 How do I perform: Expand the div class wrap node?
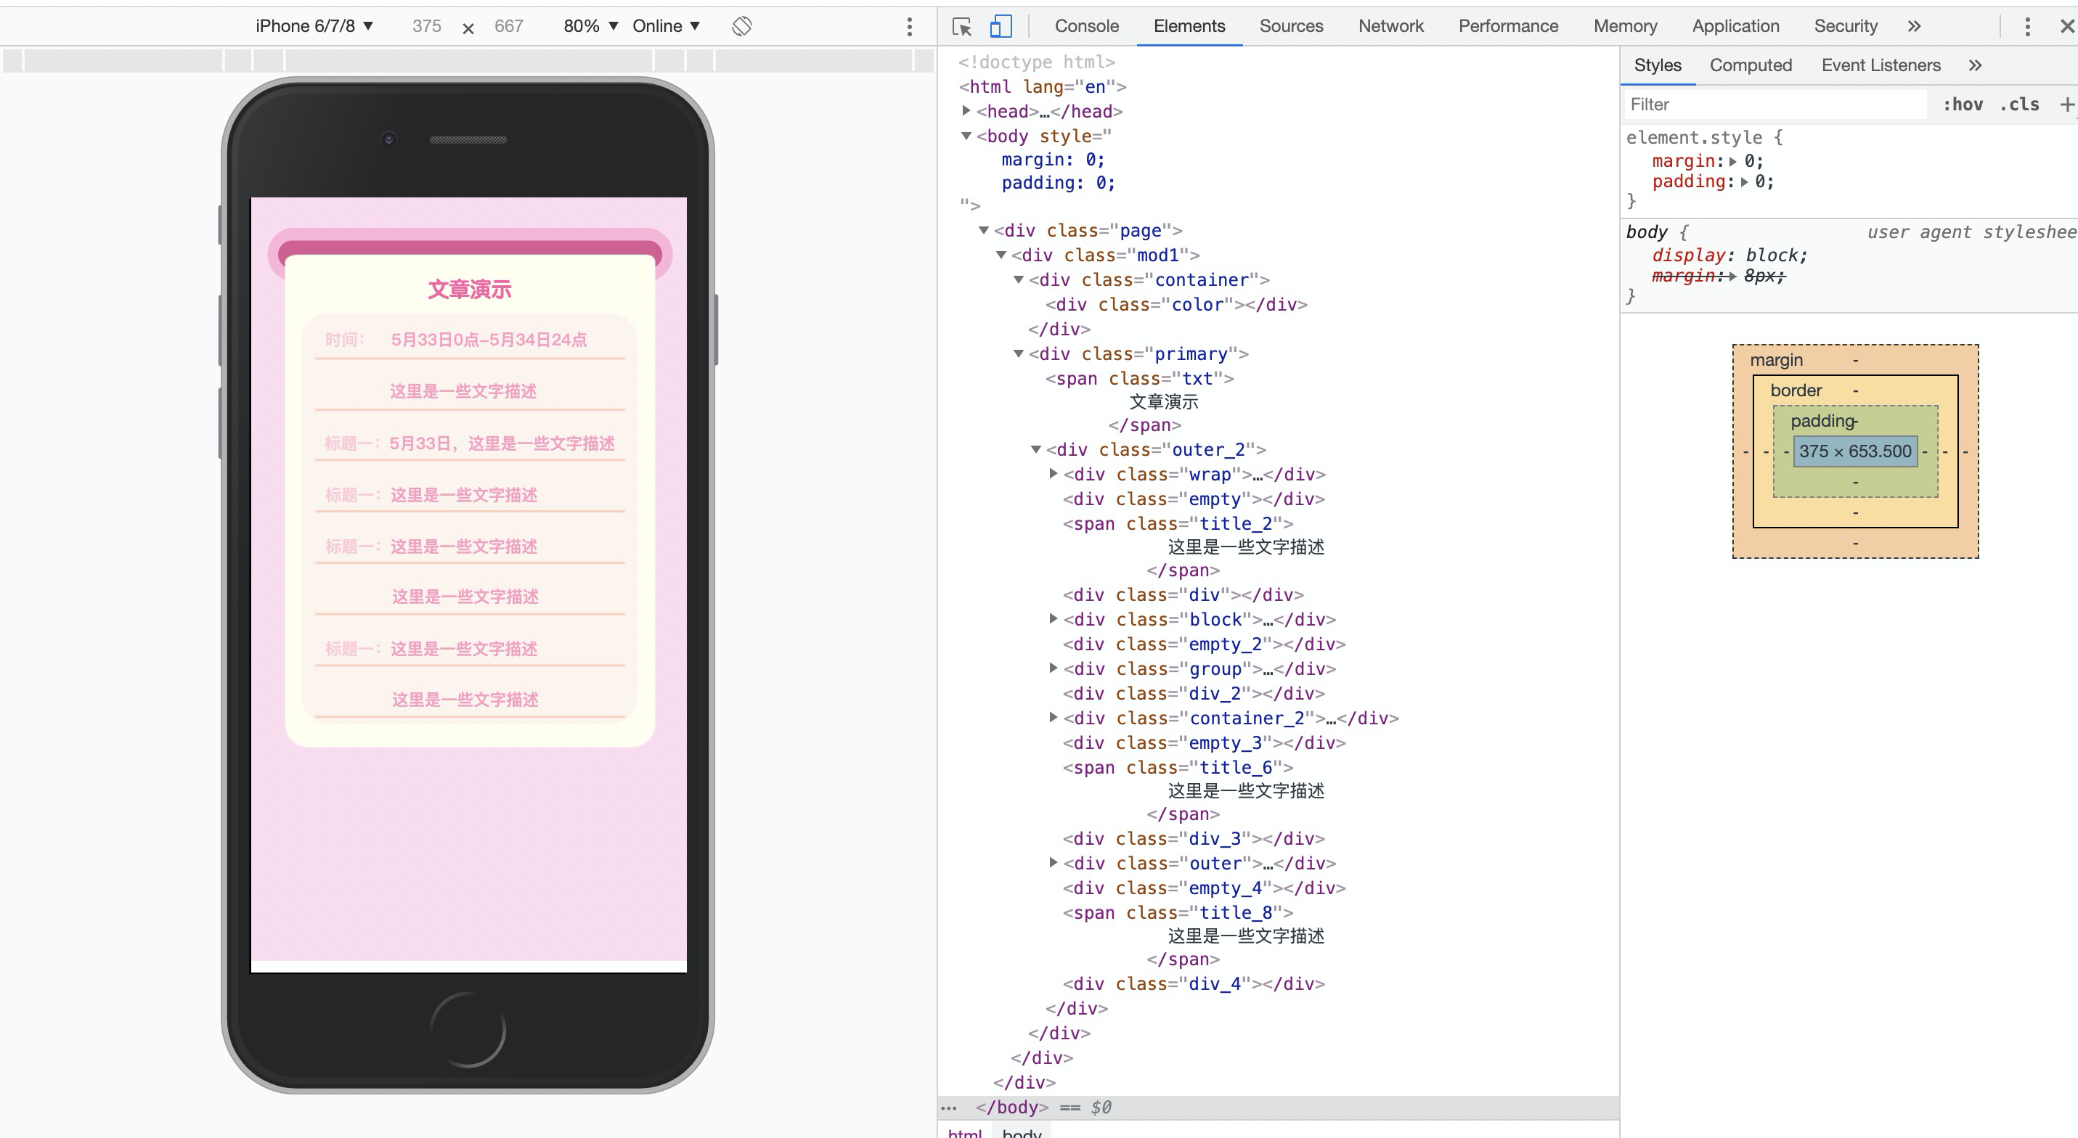pos(1054,473)
